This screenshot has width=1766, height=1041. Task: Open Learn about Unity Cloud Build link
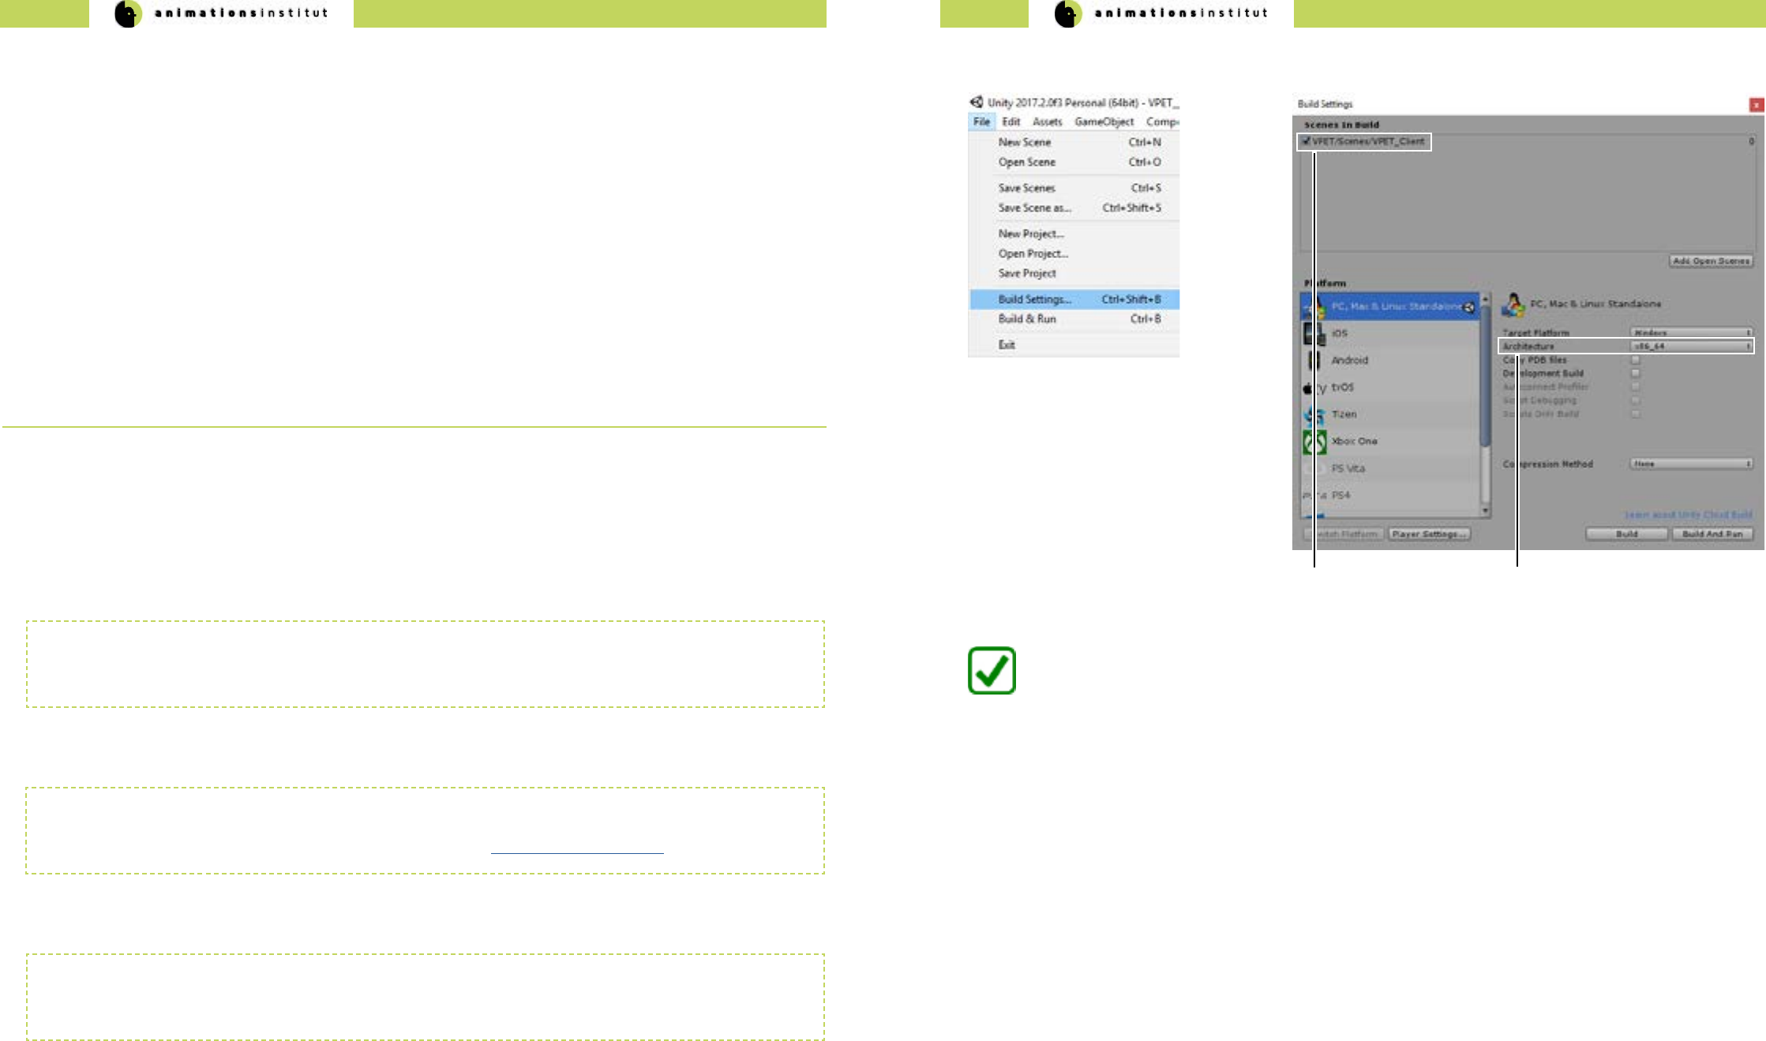pos(1688,515)
